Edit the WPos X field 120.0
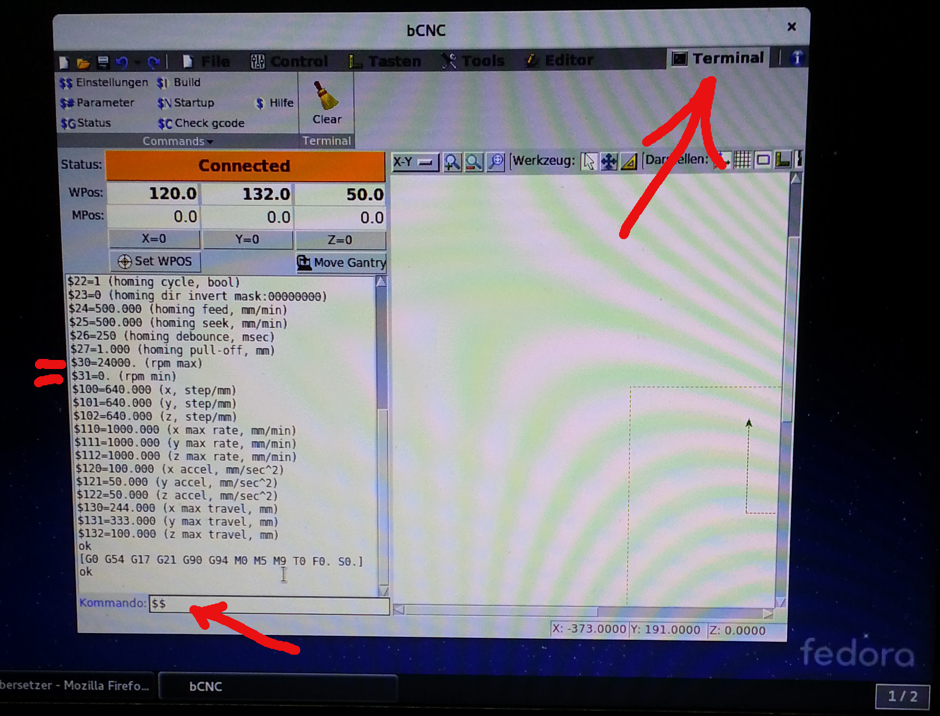The image size is (940, 716). point(153,194)
